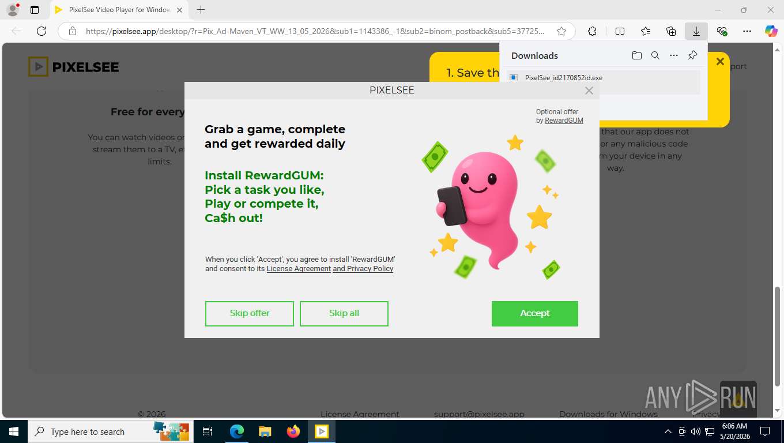Screen dimensions: 784x443
Task: Refresh the current page
Action: tap(42, 31)
